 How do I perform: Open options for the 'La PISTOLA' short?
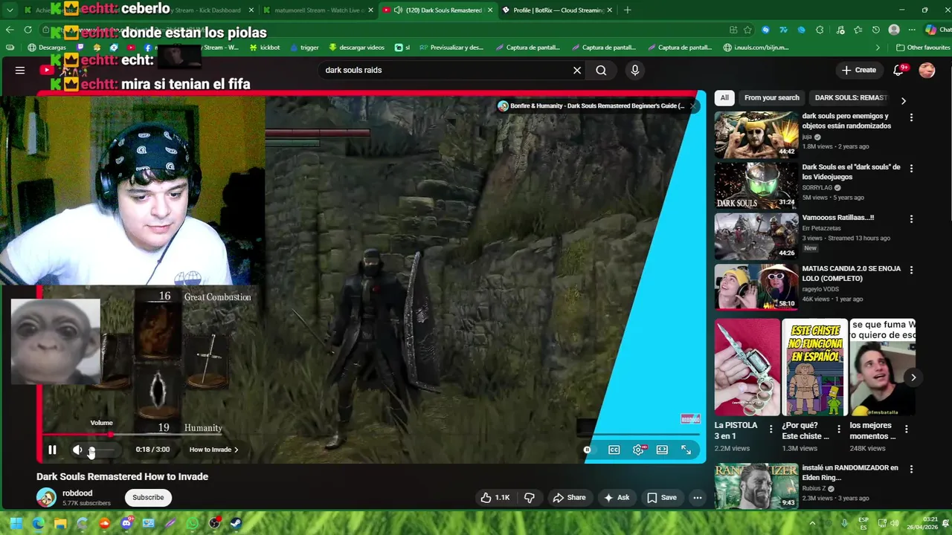point(771,429)
